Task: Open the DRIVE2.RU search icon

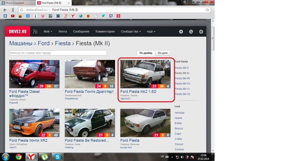Action: [191, 32]
